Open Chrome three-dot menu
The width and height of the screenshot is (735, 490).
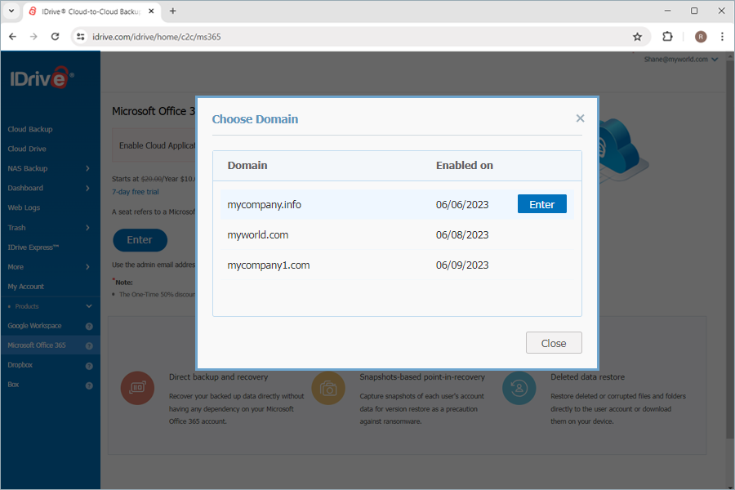tap(722, 37)
